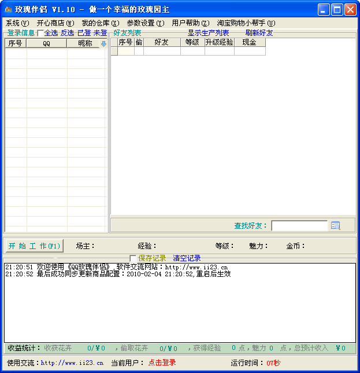
Task: Open the http://www.ii23.cn link in status bar
Action: (x=72, y=363)
